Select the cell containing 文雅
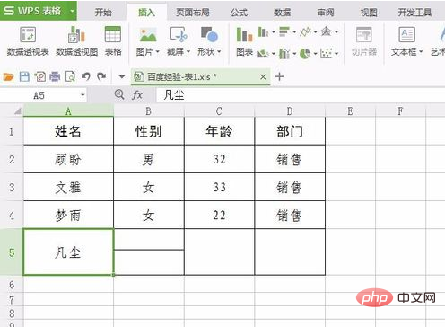This screenshot has width=445, height=327. point(68,187)
